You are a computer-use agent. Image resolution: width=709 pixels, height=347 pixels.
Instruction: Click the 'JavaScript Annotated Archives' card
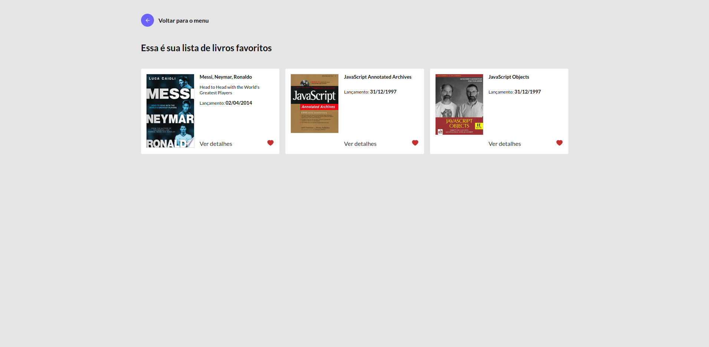coord(354,111)
